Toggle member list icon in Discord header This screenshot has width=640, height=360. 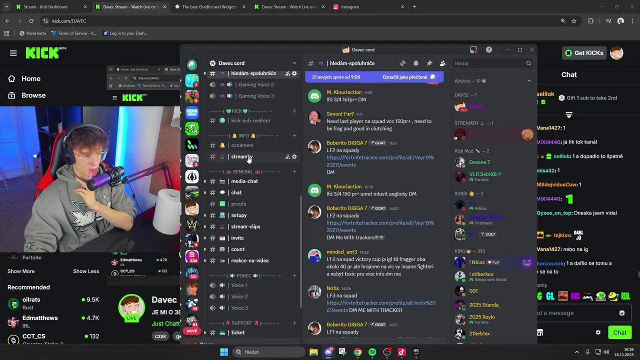(x=442, y=63)
